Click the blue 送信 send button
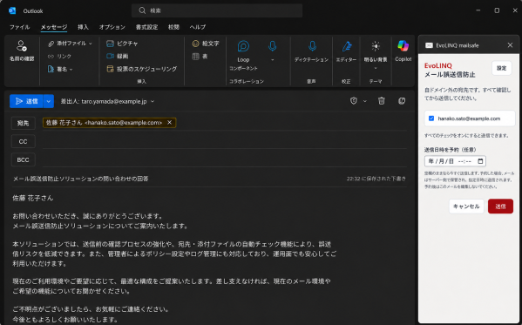This screenshot has width=522, height=325. tap(27, 101)
